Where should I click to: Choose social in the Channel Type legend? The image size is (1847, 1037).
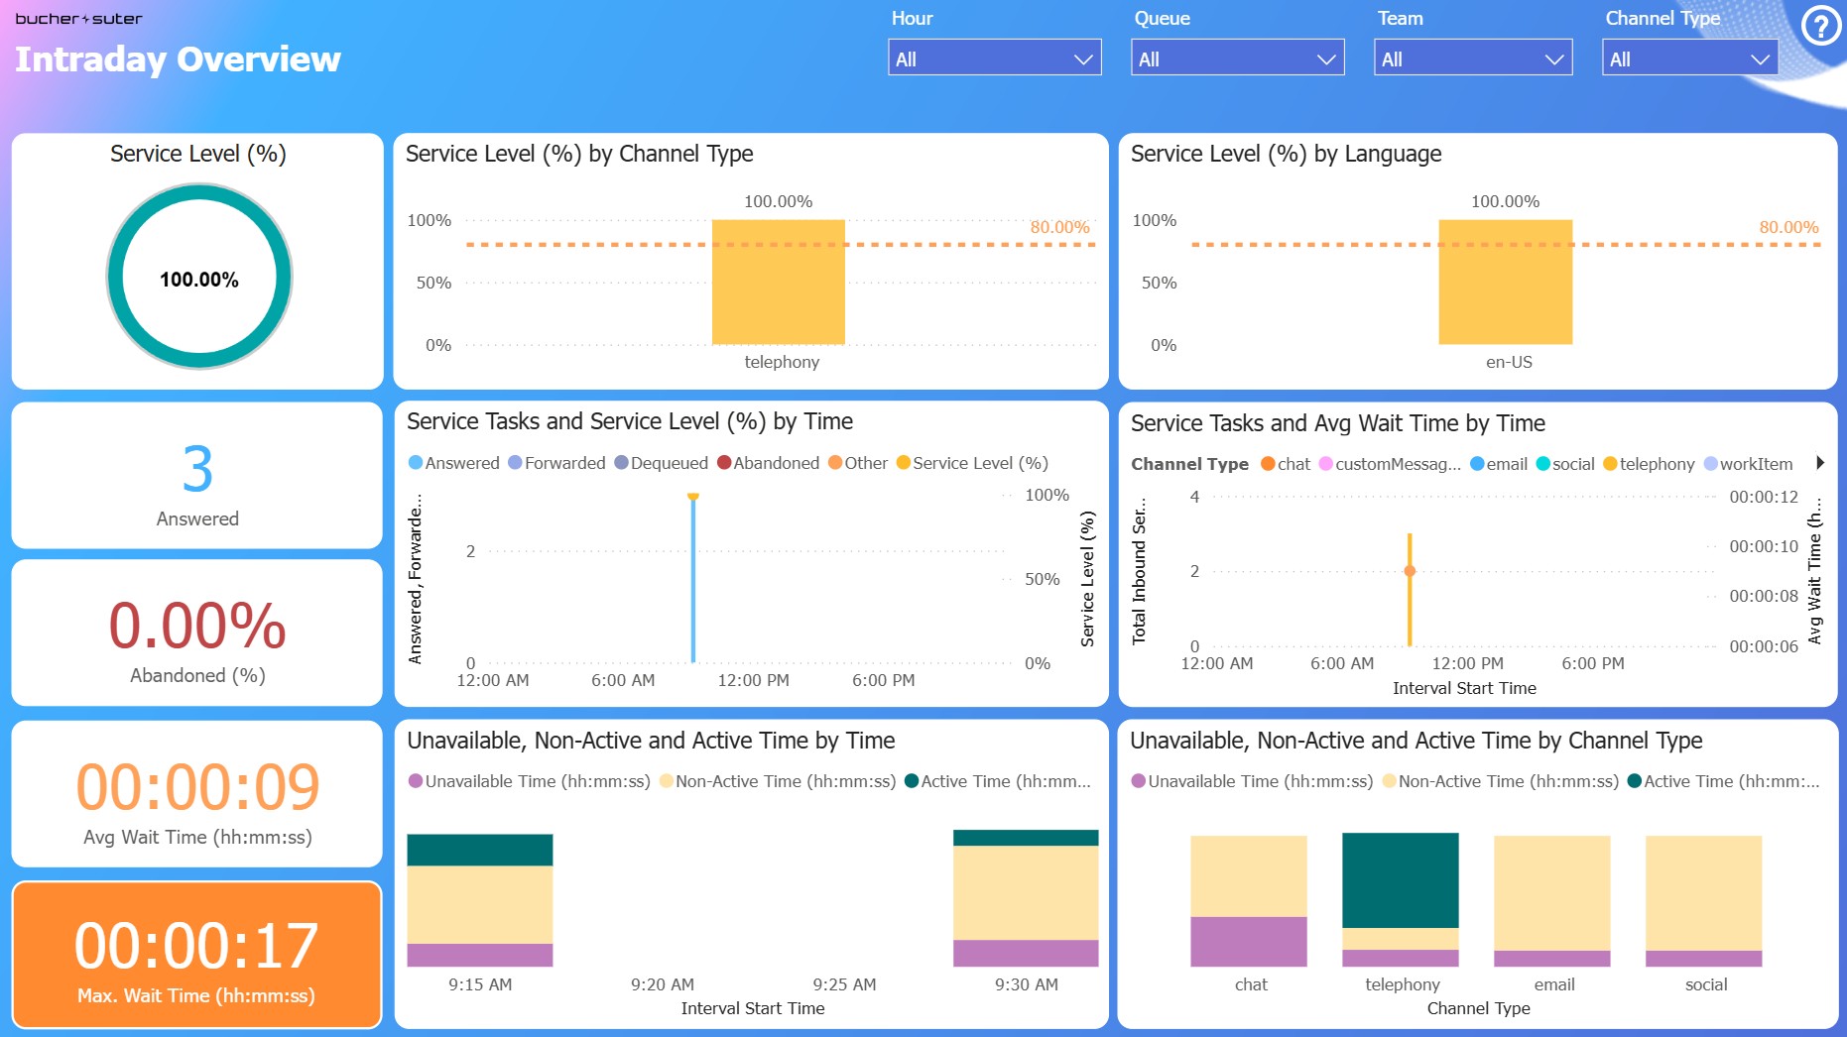[x=1565, y=464]
